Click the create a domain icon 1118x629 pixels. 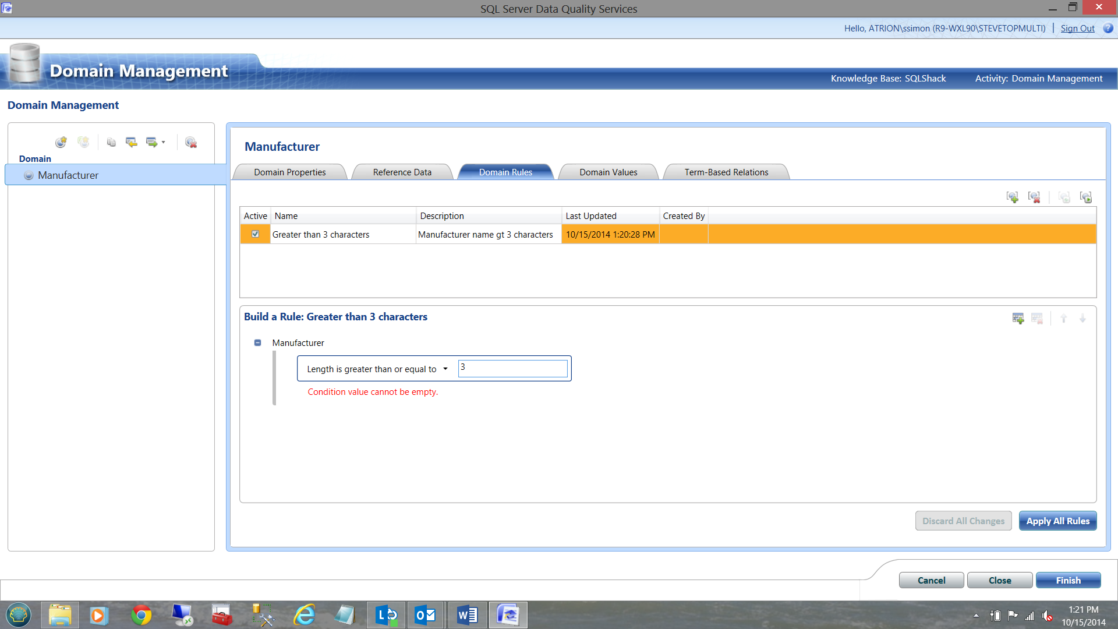point(61,142)
